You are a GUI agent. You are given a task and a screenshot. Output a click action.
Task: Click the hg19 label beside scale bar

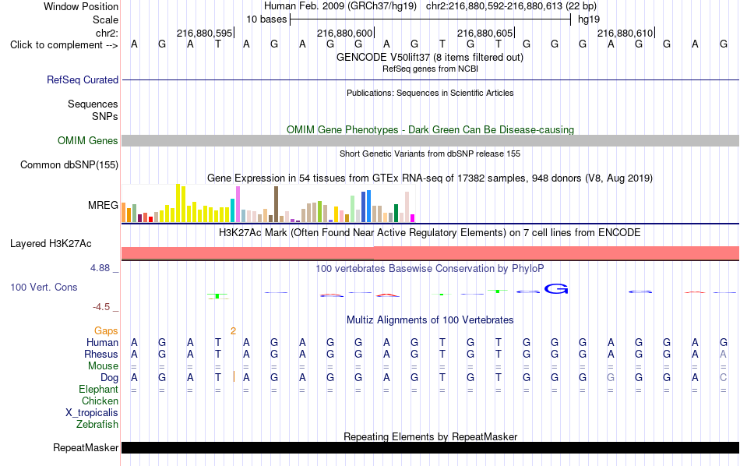click(589, 19)
